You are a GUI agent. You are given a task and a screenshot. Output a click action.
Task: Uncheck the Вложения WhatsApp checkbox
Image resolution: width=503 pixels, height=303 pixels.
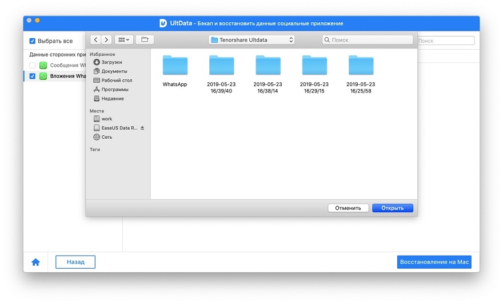coord(33,76)
